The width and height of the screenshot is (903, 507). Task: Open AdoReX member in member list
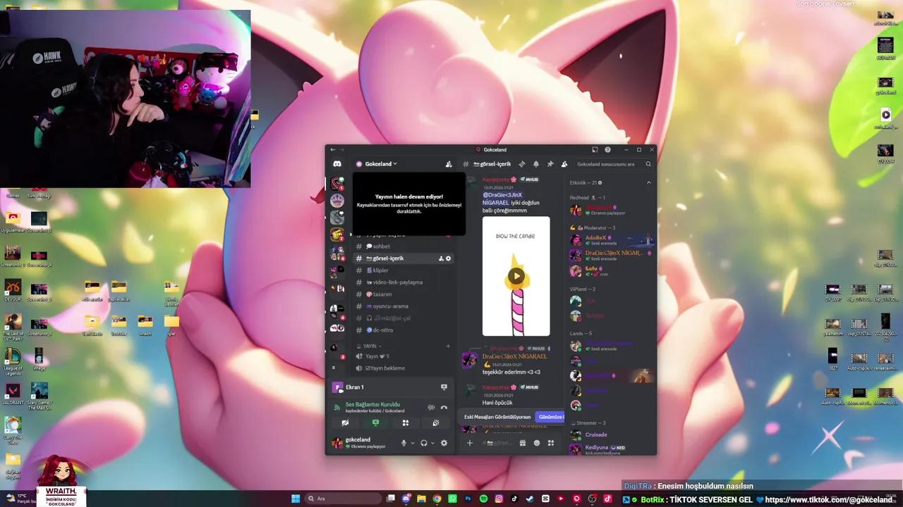click(x=611, y=240)
